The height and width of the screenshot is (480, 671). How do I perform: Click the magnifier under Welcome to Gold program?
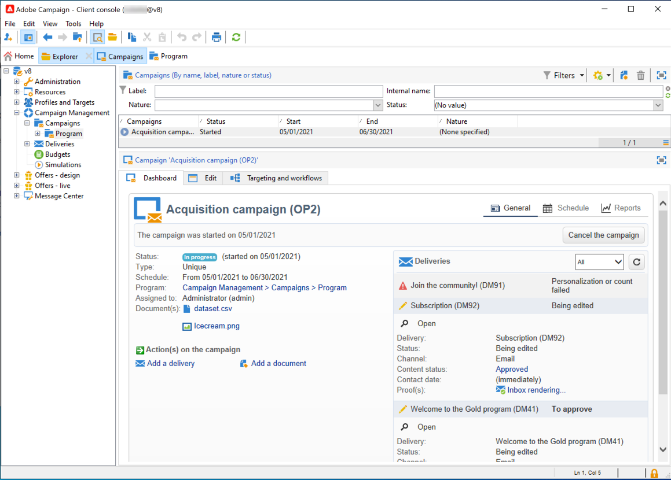tap(405, 427)
